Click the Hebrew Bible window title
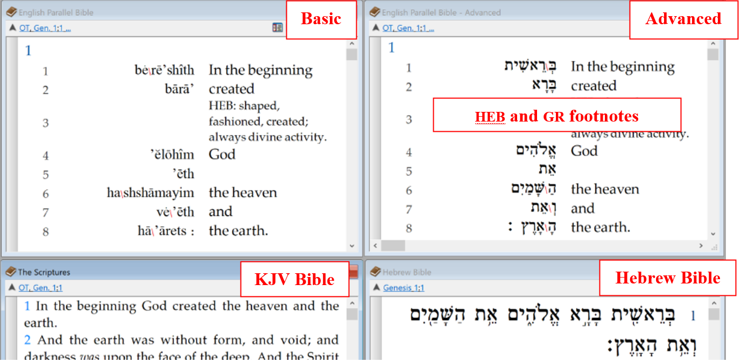Screen dimensions: 741x362 point(407,272)
